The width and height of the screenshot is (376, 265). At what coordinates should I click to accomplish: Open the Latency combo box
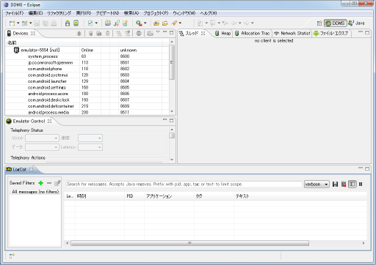pos(90,147)
